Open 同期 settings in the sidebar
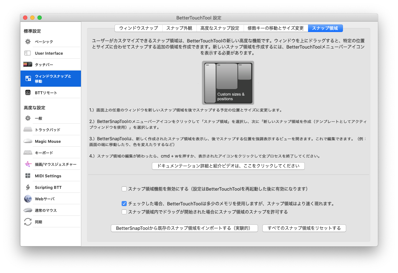Image resolution: width=398 pixels, height=273 pixels. coord(51,222)
